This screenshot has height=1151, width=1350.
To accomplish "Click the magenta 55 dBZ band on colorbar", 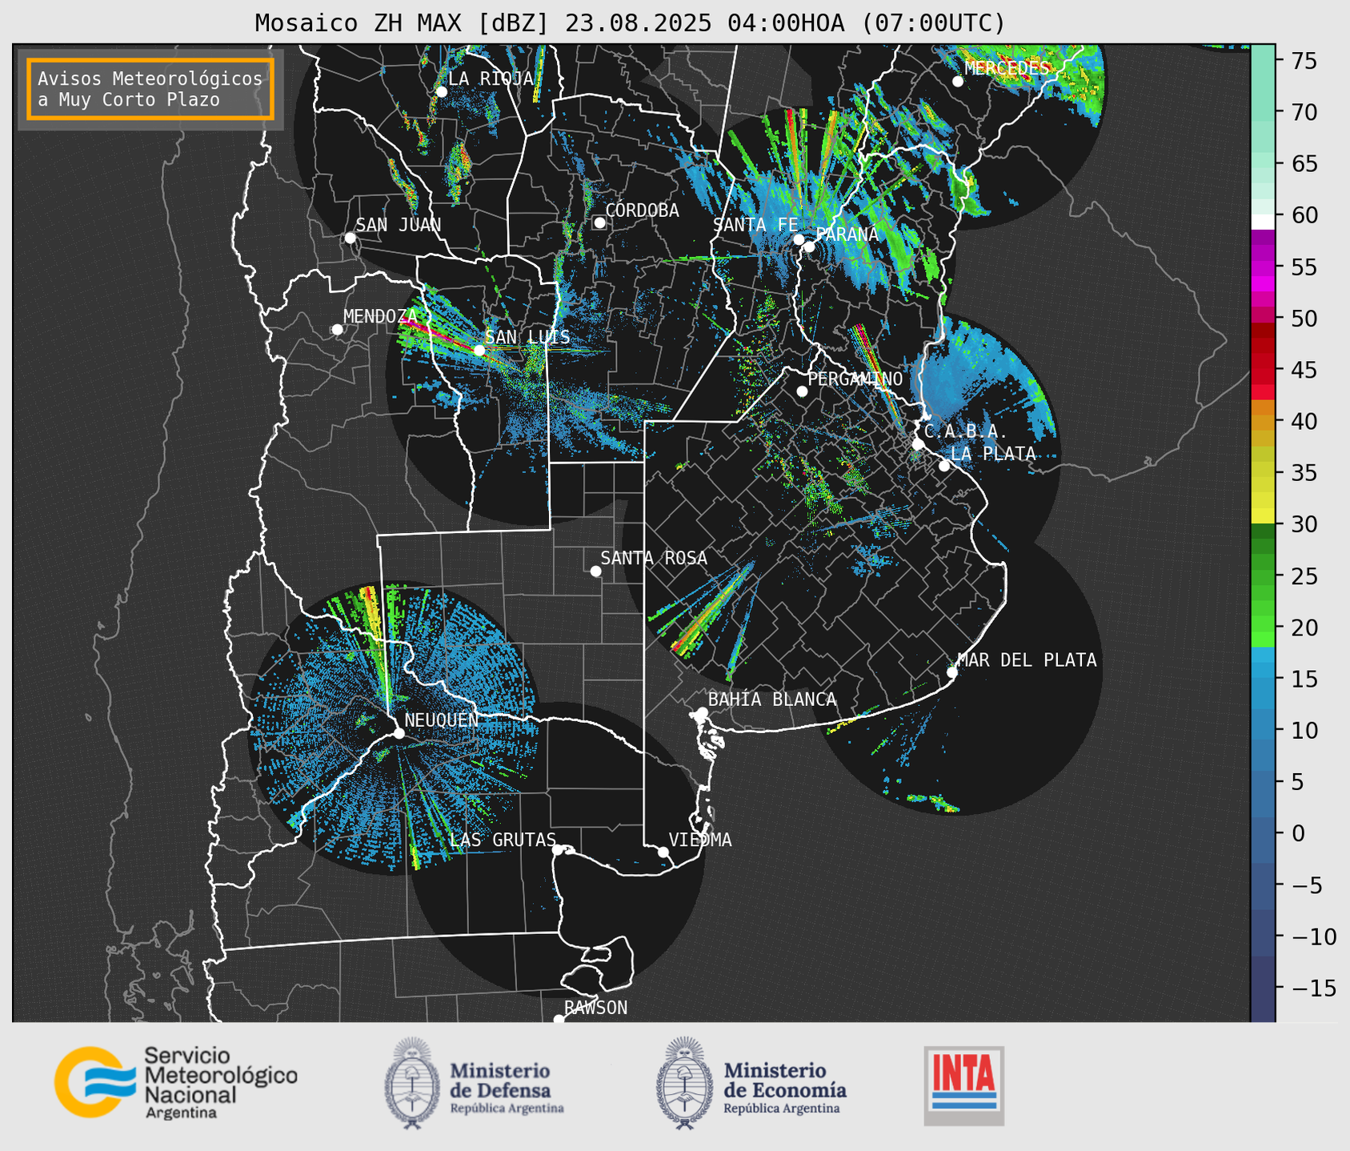I will coord(1263,267).
